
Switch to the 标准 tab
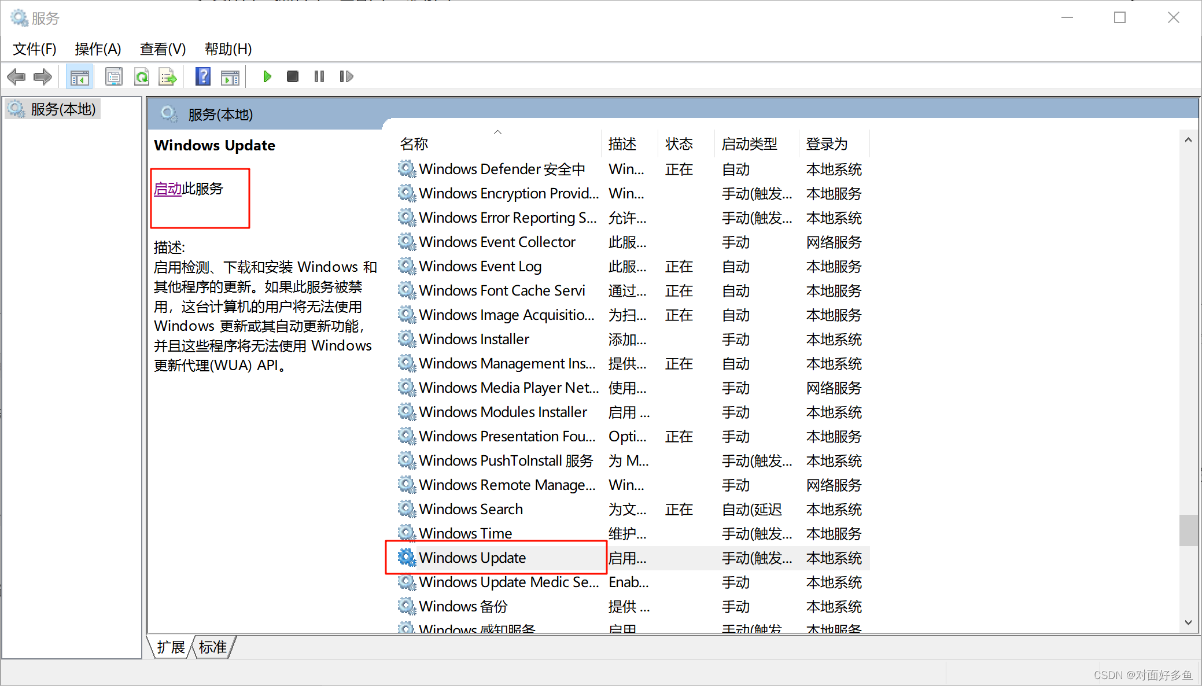[x=213, y=647]
